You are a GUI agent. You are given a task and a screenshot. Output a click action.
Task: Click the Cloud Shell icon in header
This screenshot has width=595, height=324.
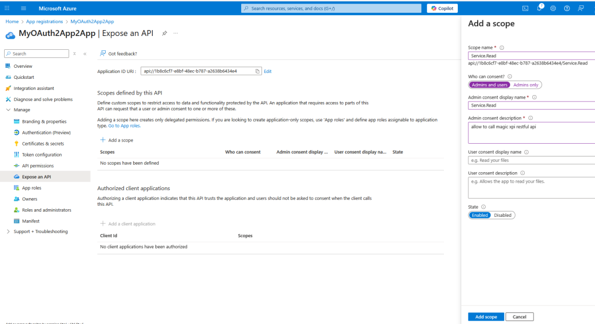[x=525, y=8]
